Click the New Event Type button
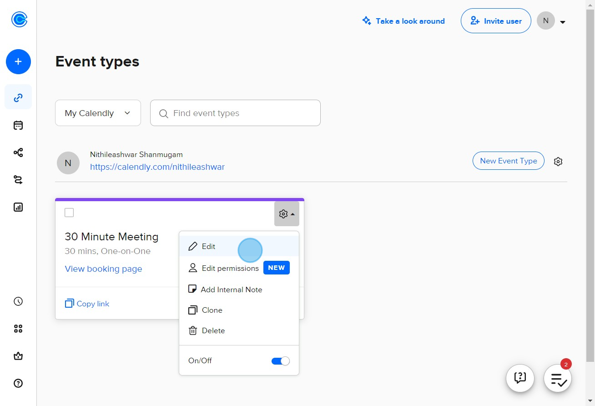The image size is (595, 406). pyautogui.click(x=509, y=161)
